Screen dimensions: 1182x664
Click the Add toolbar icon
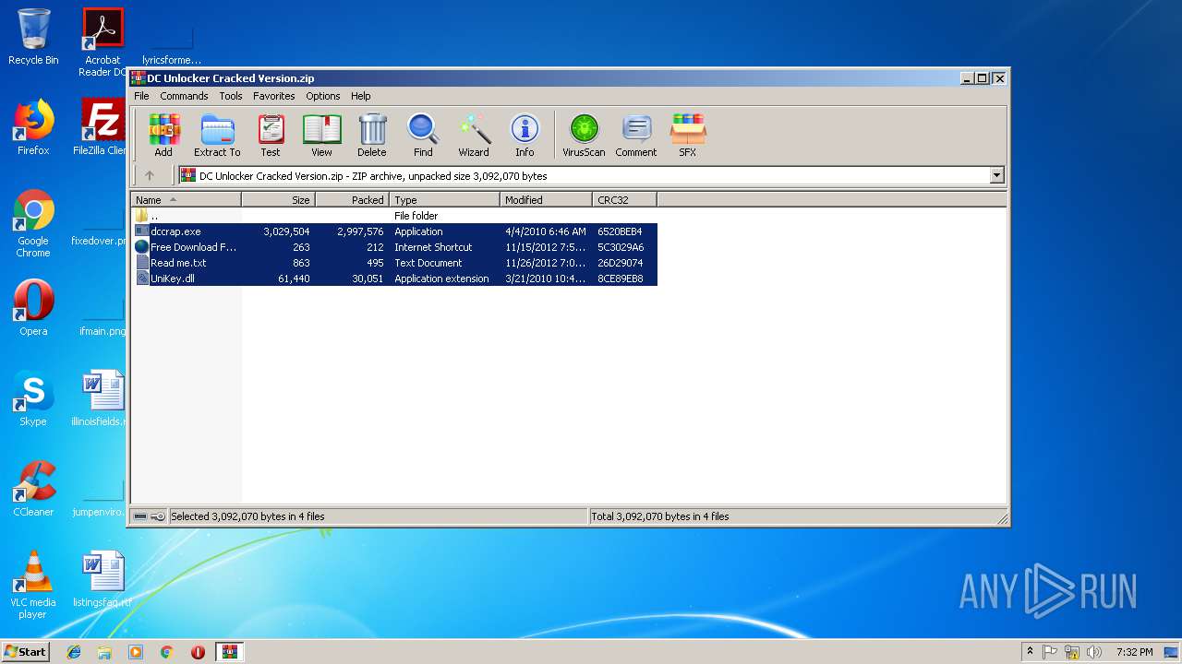click(x=163, y=136)
